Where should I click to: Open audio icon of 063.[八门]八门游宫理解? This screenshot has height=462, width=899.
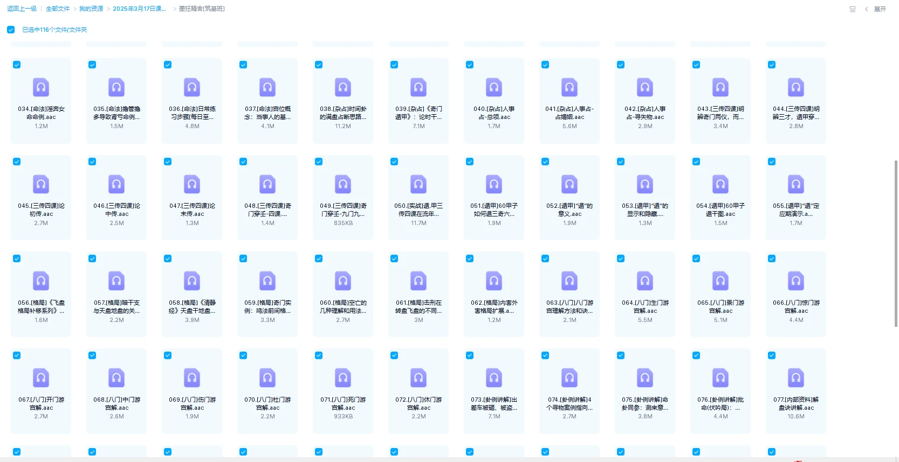coord(569,281)
